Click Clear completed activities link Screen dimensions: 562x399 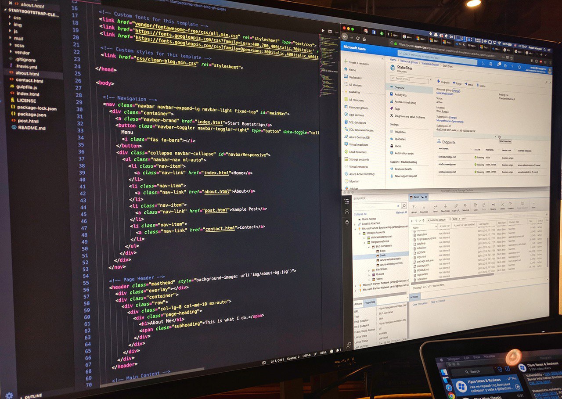click(420, 304)
